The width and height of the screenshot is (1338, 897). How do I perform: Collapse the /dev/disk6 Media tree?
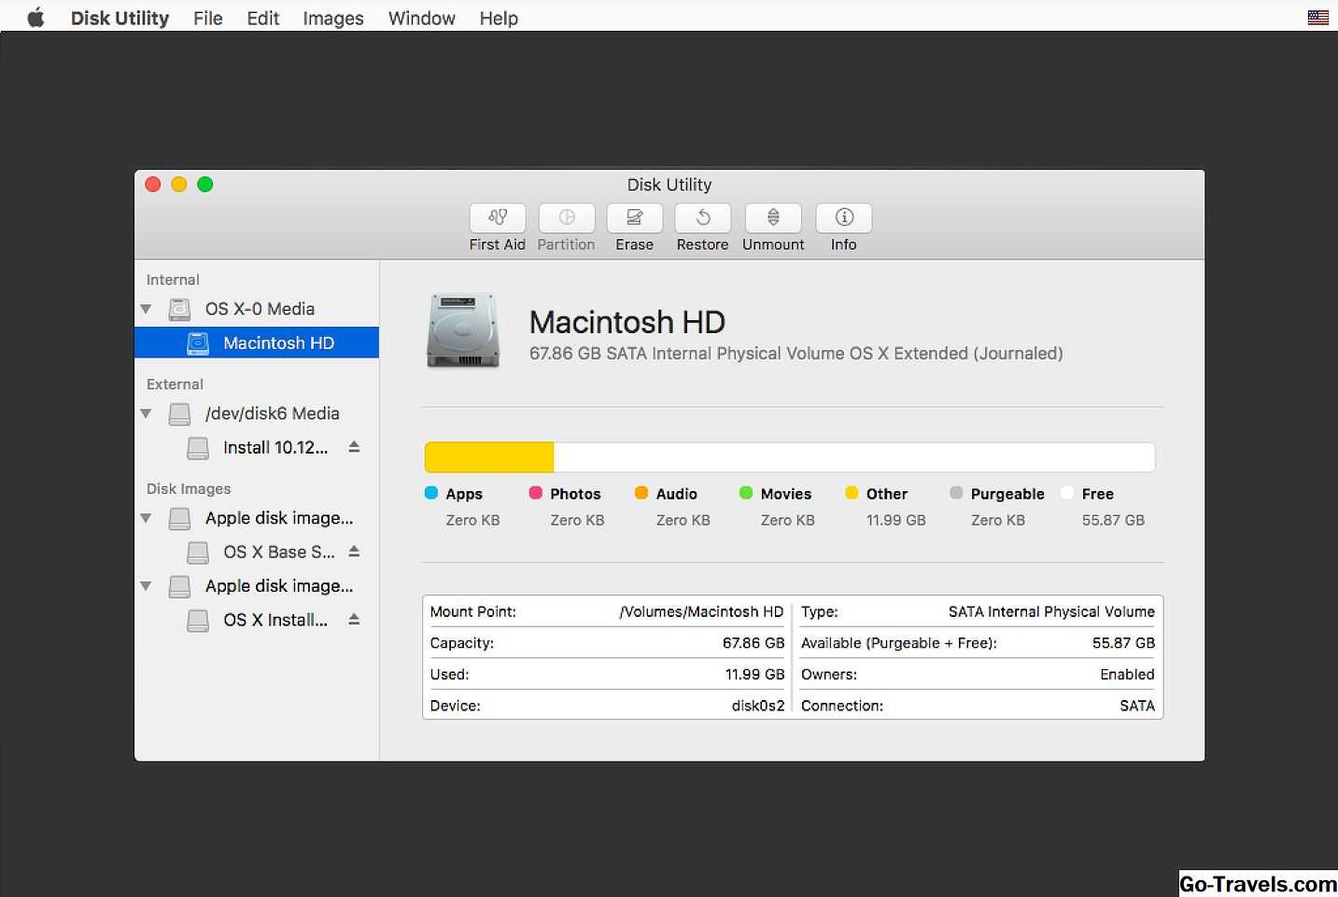click(x=146, y=413)
